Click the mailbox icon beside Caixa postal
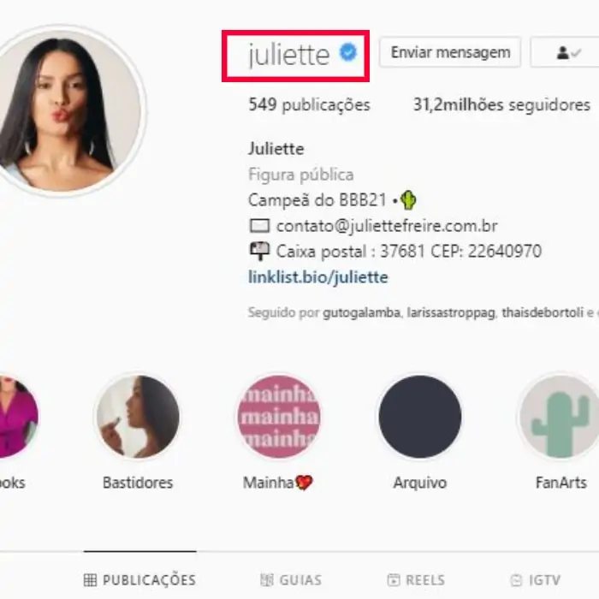Image resolution: width=599 pixels, height=599 pixels. click(260, 252)
